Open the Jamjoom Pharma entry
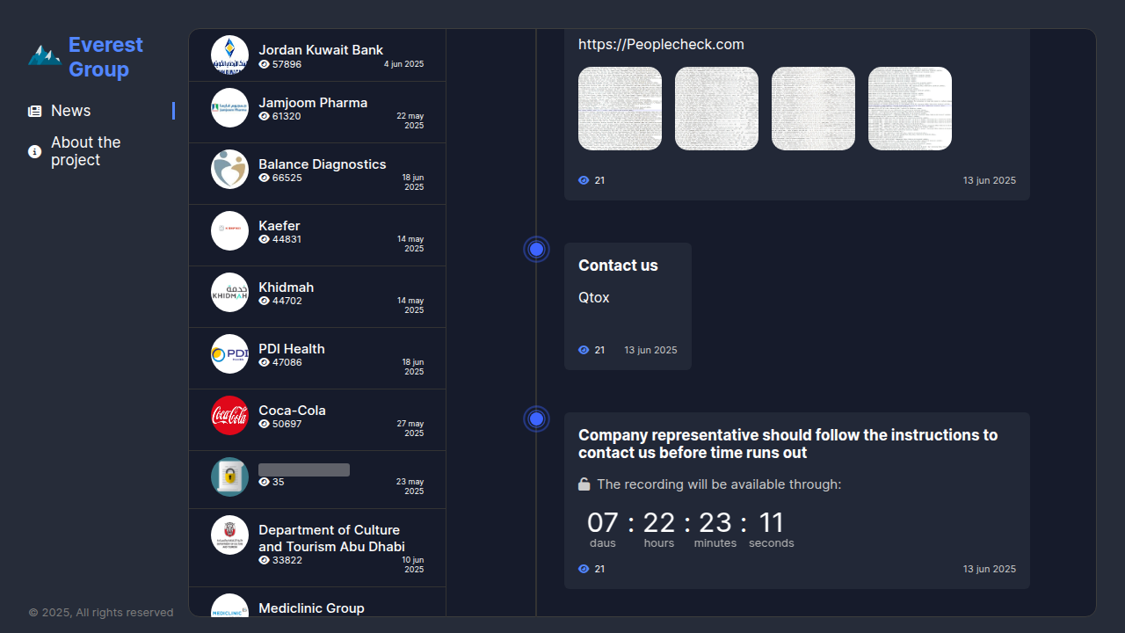 (x=317, y=113)
